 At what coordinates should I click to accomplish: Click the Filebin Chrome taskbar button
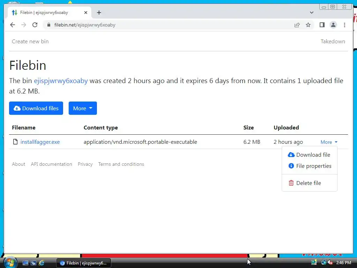tap(84, 263)
